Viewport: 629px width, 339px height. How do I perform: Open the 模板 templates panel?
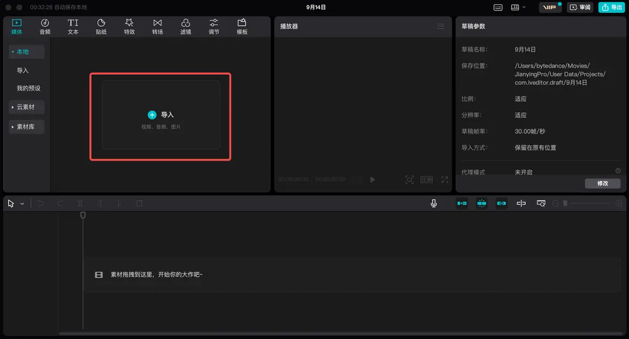coord(242,27)
